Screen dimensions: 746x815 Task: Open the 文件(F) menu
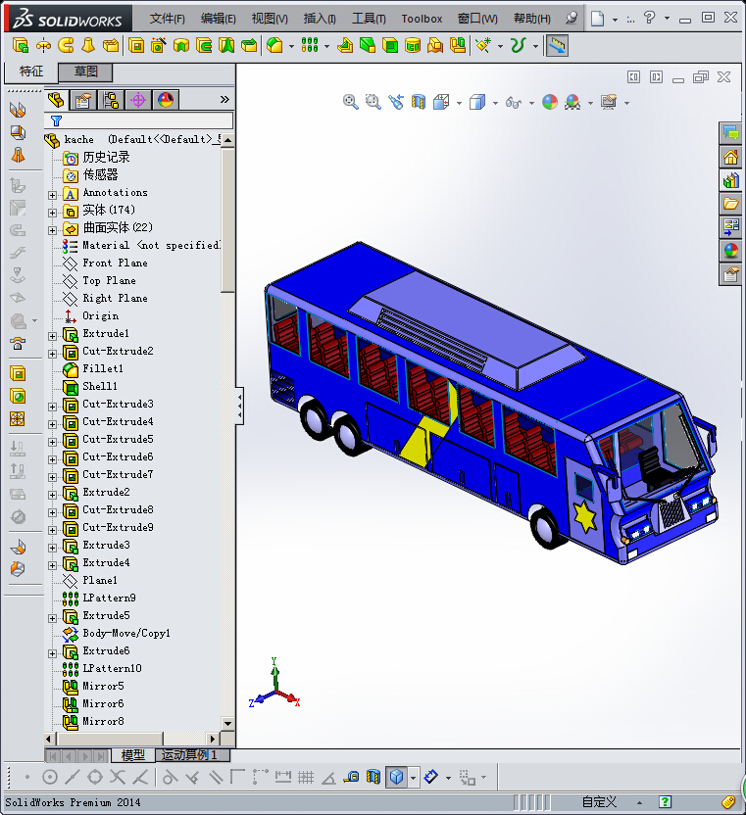pyautogui.click(x=167, y=19)
